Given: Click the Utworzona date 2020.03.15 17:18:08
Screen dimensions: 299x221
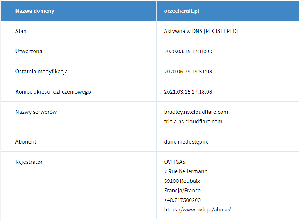Looking at the screenshot, I should point(188,51).
